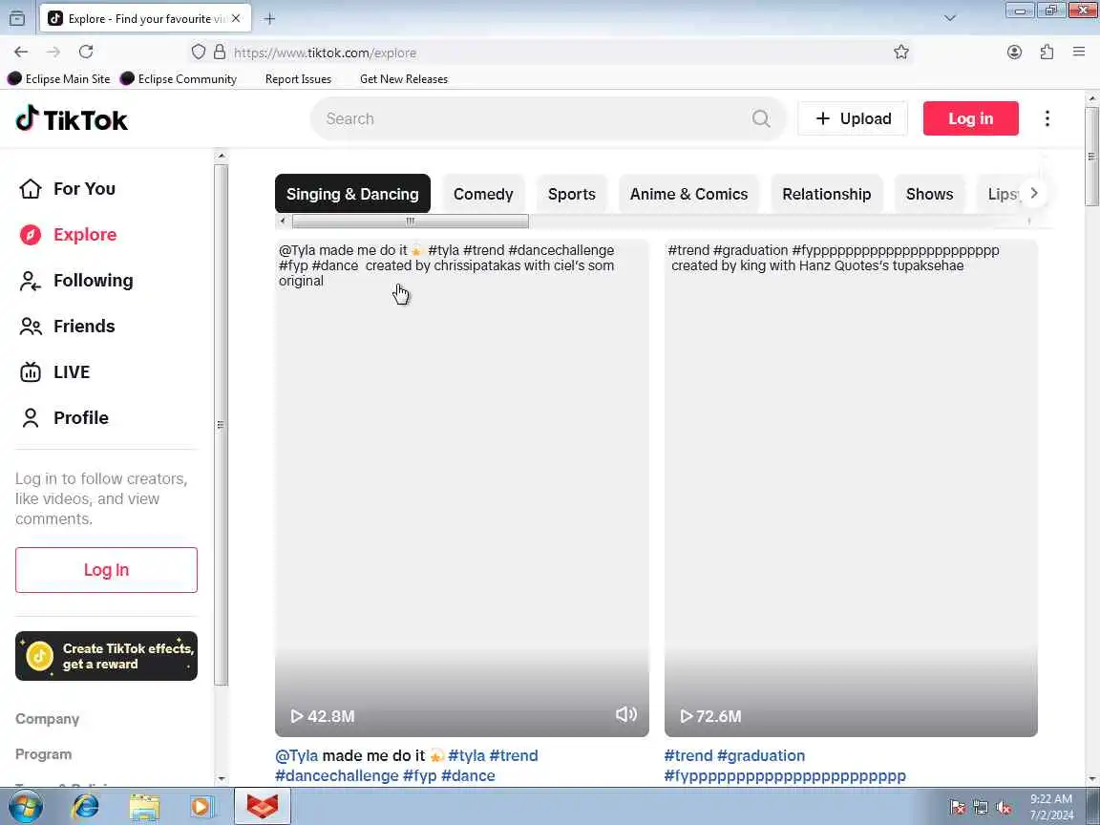Viewport: 1100px width, 825px height.
Task: Click the address bar URL
Action: pyautogui.click(x=325, y=53)
